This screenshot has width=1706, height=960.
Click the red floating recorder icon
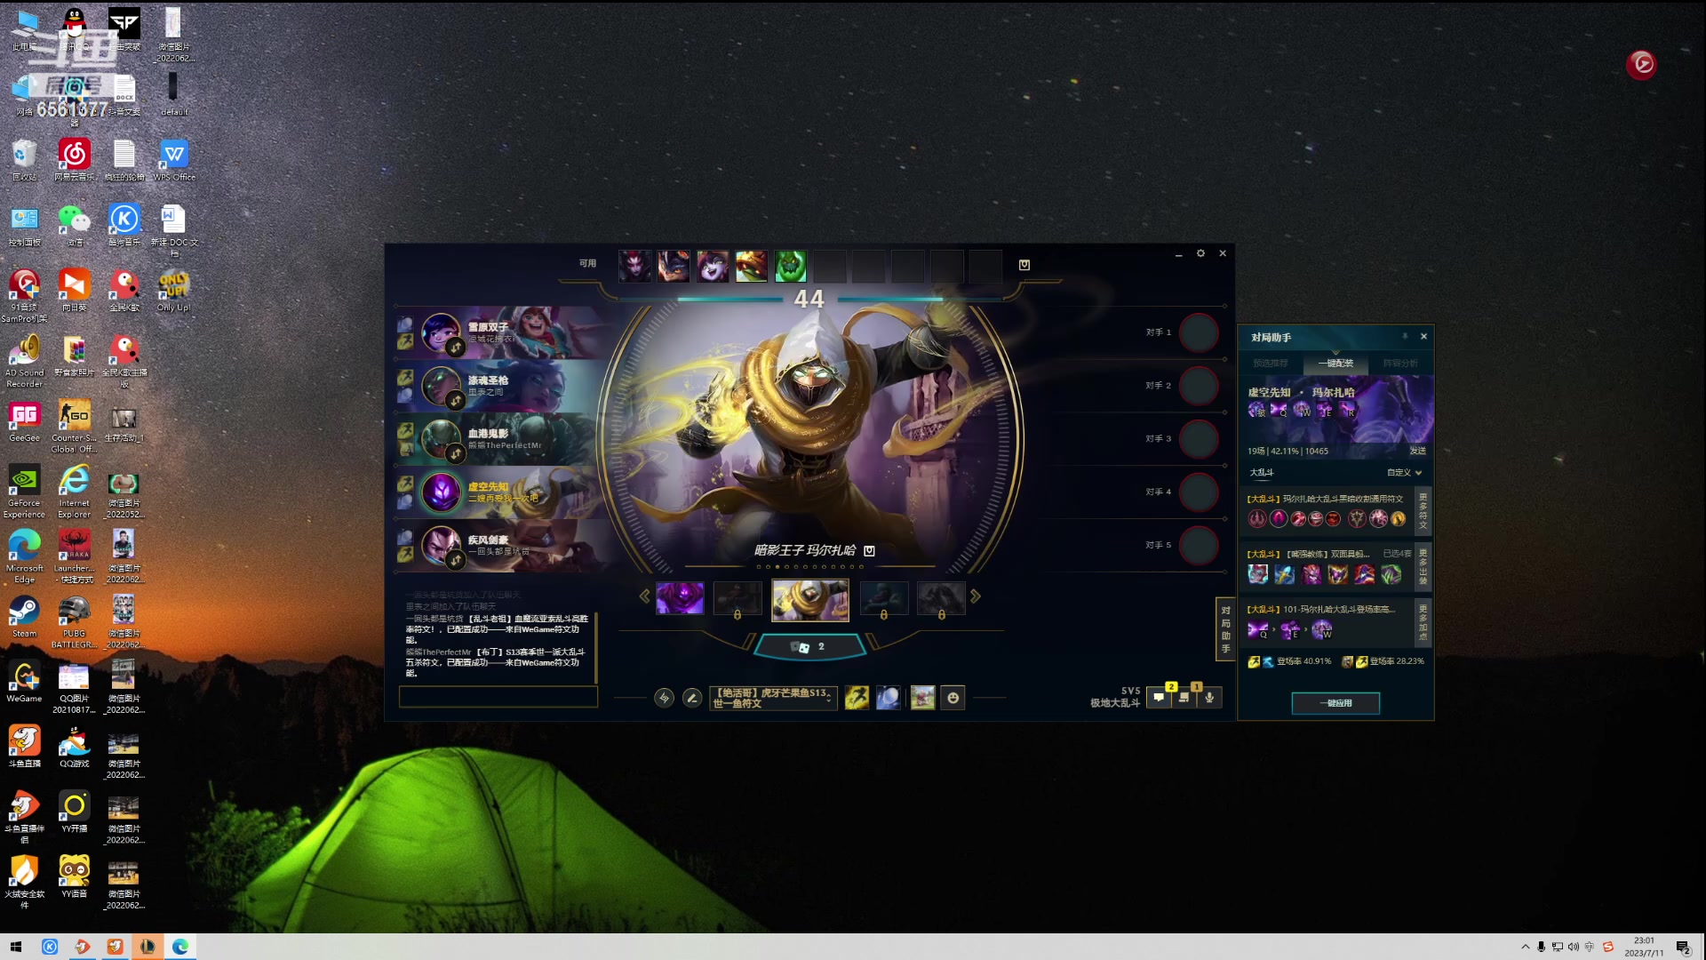pyautogui.click(x=1641, y=64)
